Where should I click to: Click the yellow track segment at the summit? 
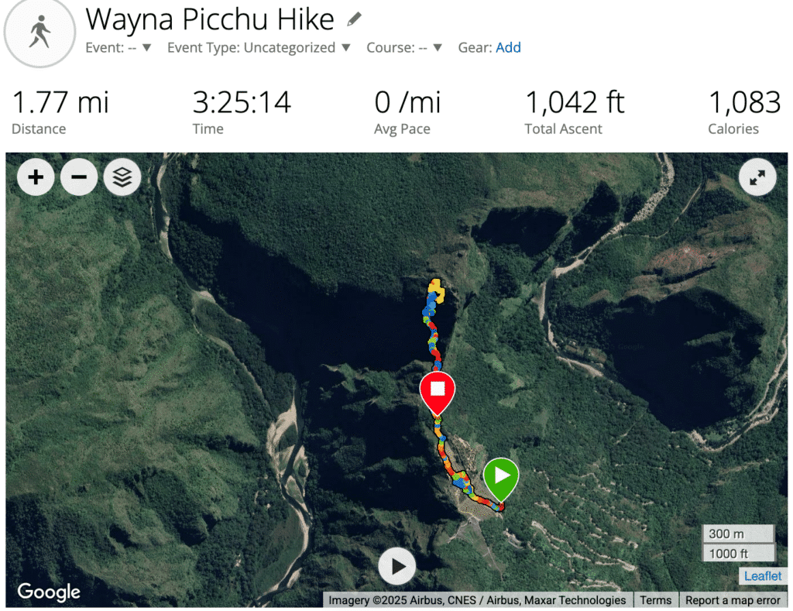click(436, 290)
